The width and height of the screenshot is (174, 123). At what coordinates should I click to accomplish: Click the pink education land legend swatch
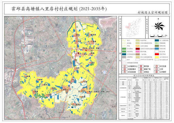click(138, 52)
